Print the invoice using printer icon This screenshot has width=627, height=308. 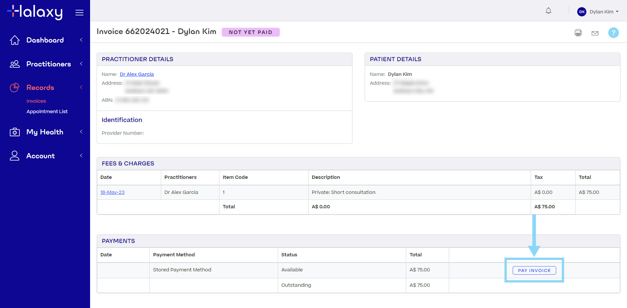(578, 33)
